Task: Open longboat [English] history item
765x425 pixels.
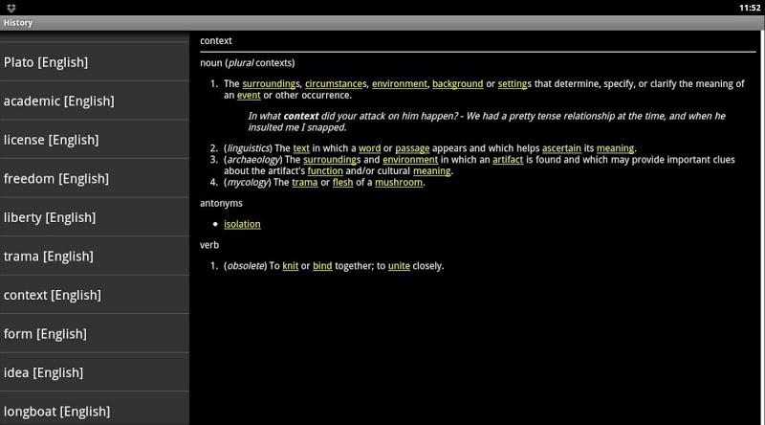Action: [56, 412]
